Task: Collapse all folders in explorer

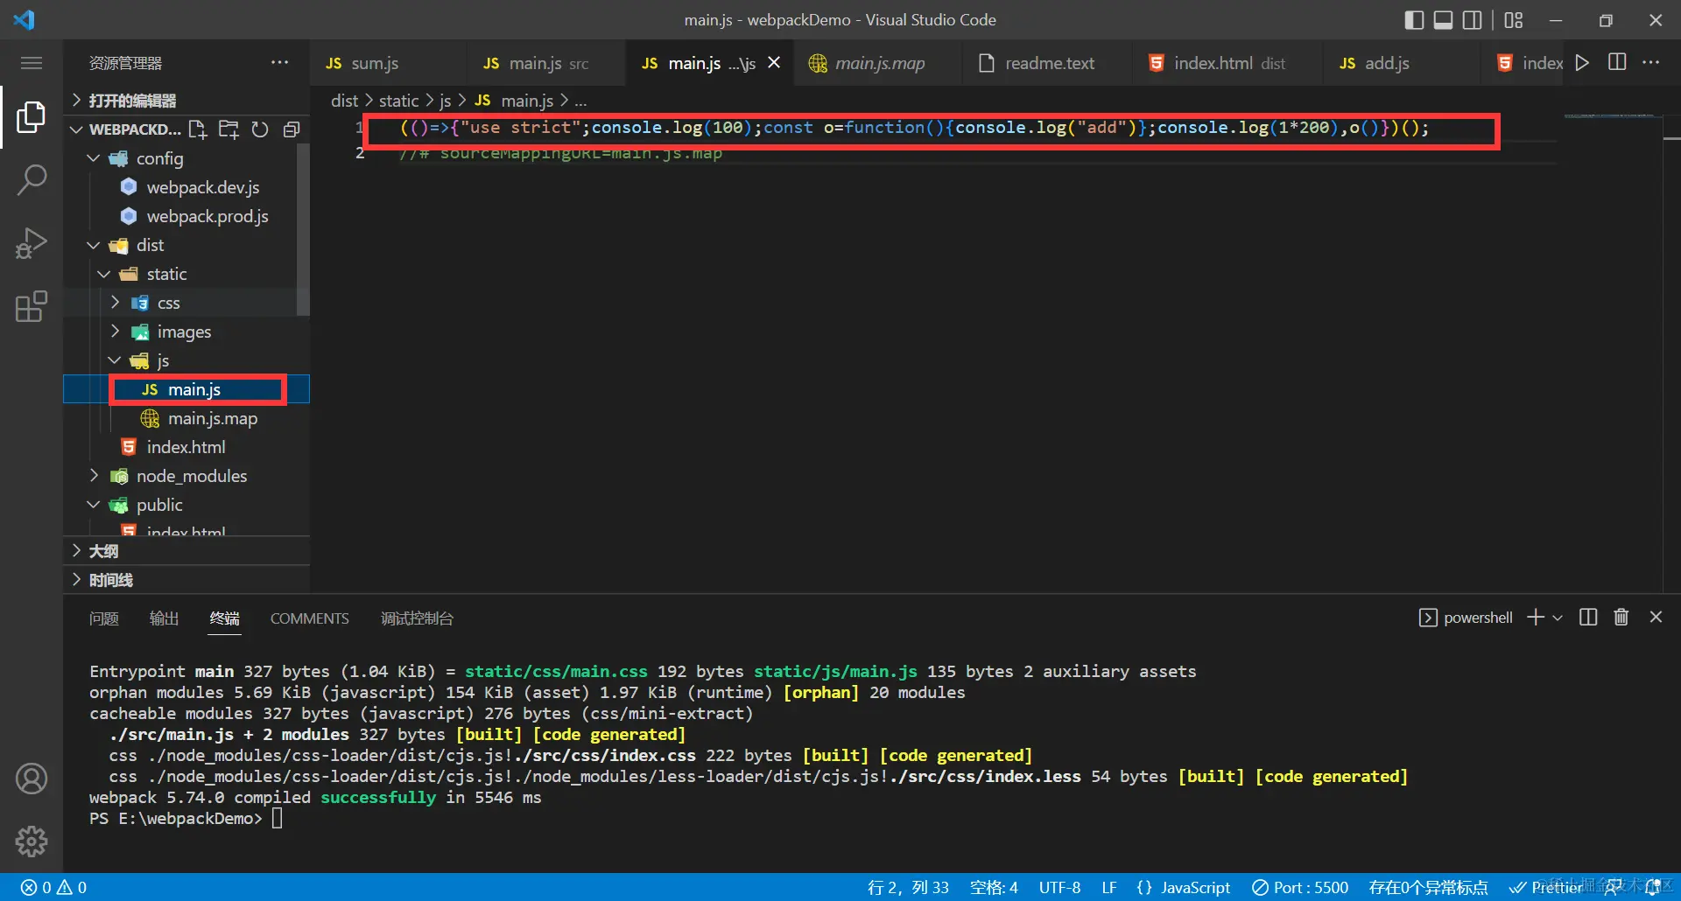Action: click(292, 129)
